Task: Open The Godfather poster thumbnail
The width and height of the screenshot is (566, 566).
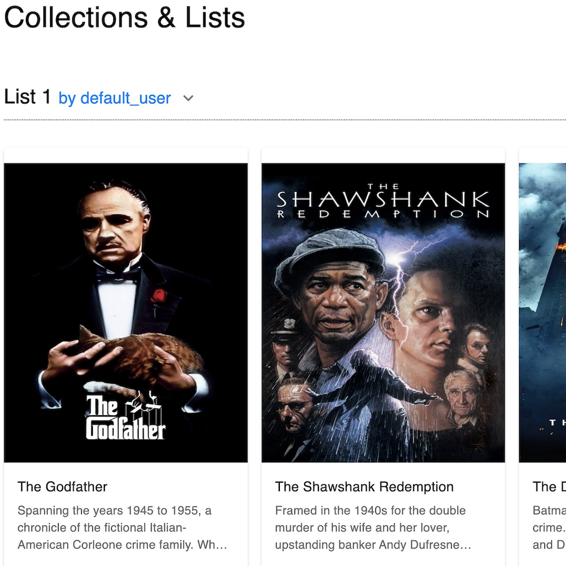Action: tap(125, 313)
